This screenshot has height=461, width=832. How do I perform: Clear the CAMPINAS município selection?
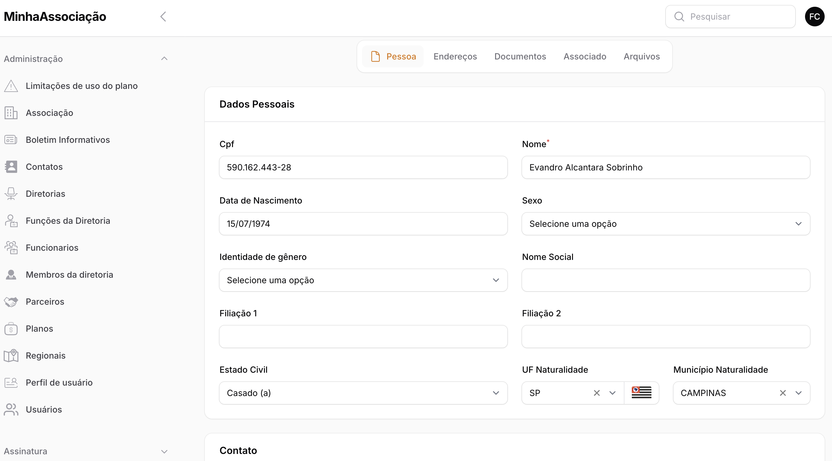[783, 393]
